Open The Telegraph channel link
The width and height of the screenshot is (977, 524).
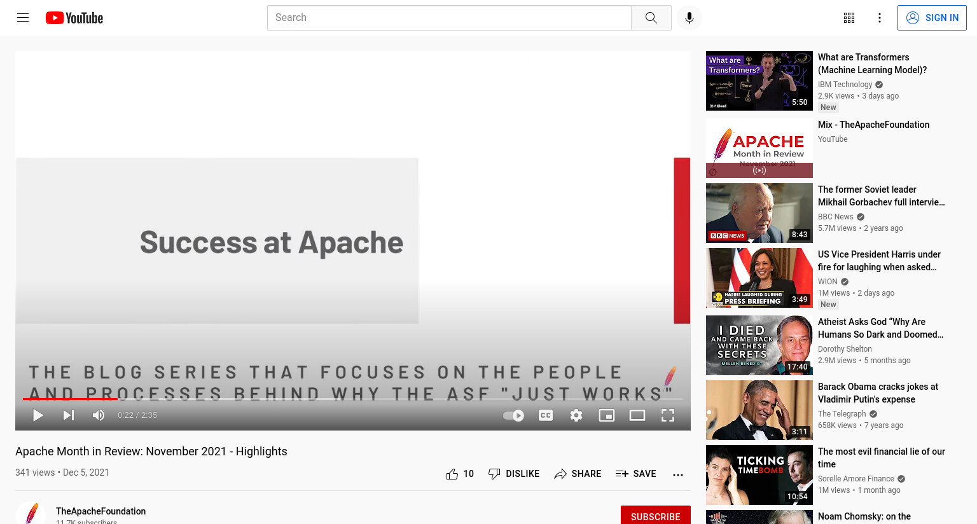[842, 414]
